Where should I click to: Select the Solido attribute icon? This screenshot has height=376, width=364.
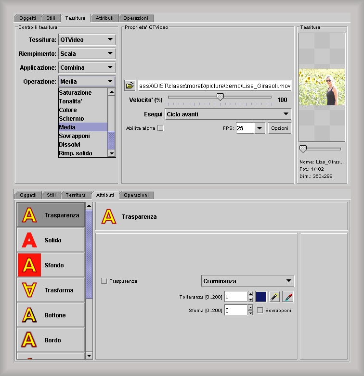click(x=29, y=240)
